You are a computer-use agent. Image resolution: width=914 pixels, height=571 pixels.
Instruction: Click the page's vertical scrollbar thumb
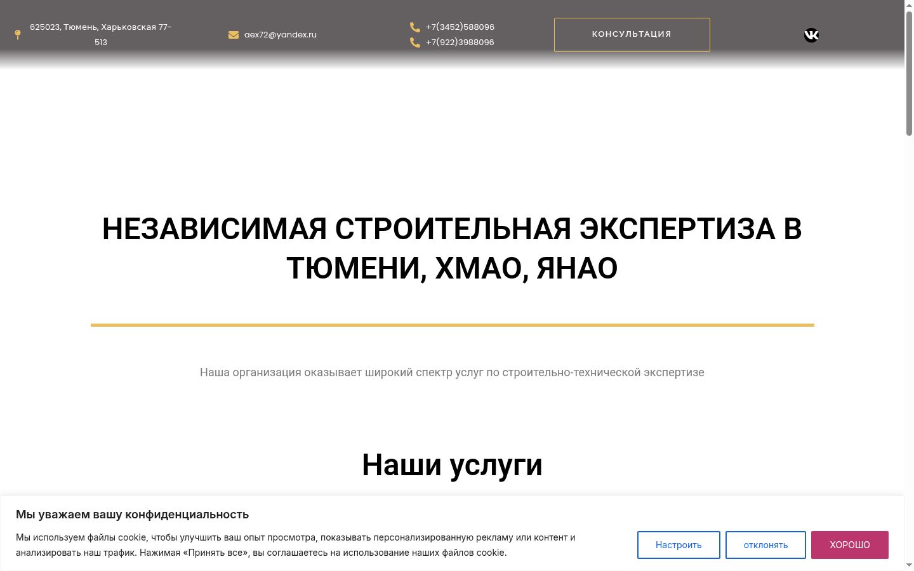coord(909,73)
